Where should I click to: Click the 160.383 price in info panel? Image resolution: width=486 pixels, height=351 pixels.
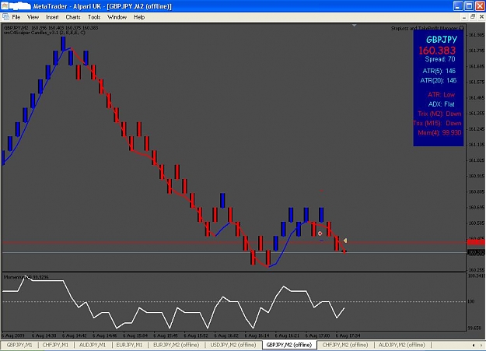(437, 51)
